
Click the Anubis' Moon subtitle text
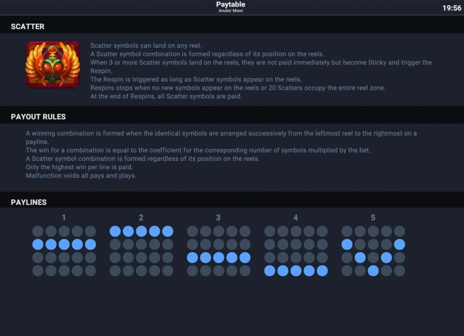[230, 11]
